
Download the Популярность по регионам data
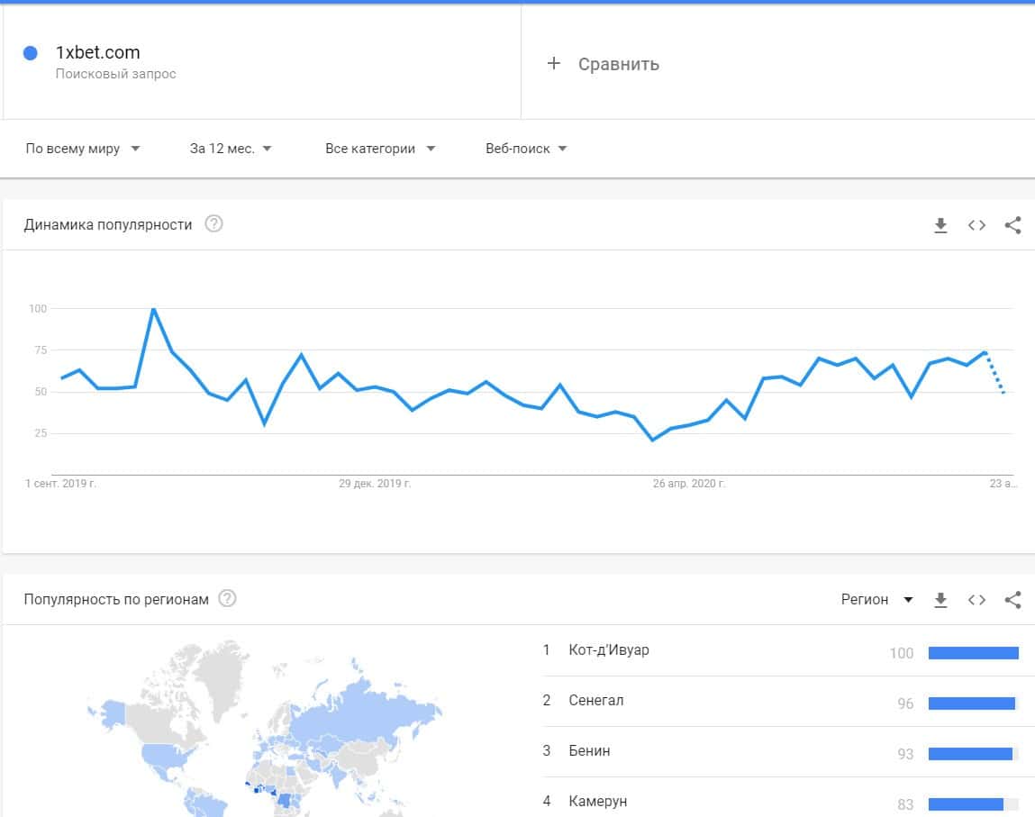[x=940, y=600]
